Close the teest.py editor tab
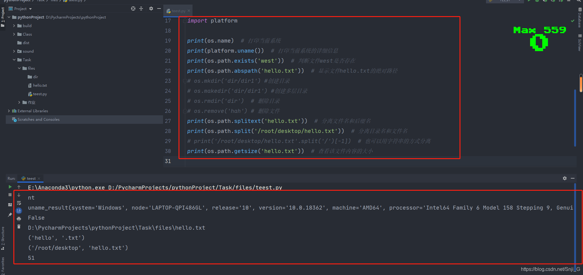The height and width of the screenshot is (275, 583). click(189, 11)
